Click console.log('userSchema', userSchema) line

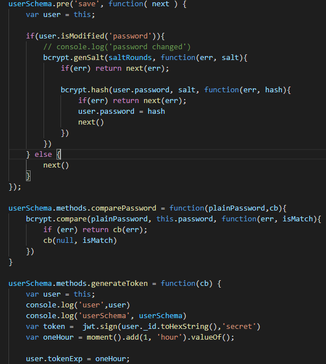pos(106,316)
